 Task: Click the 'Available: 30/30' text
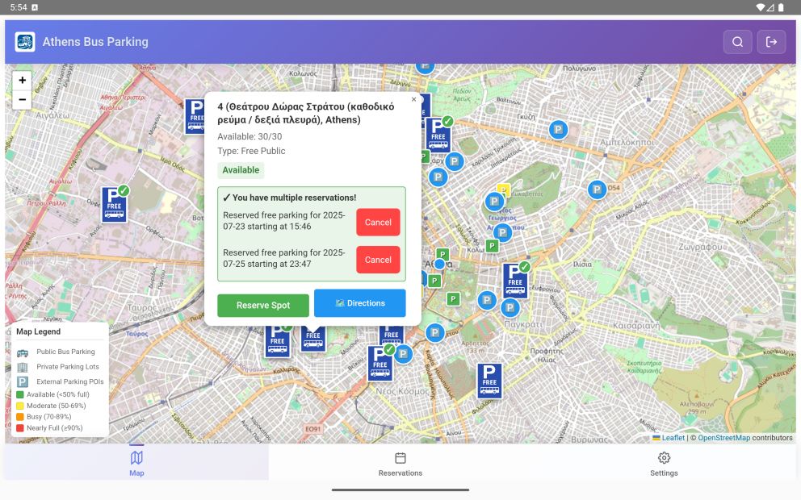[250, 137]
